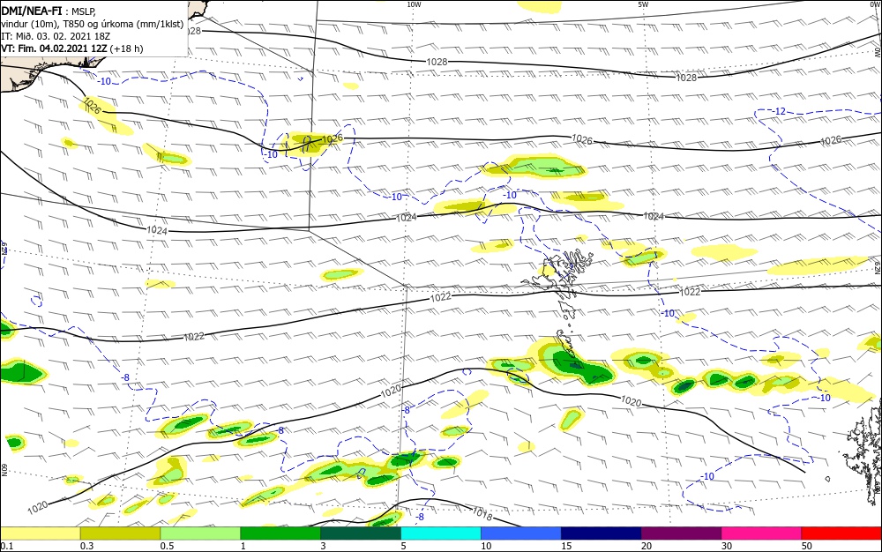Select the light green 0.5–1 legend swatch

[x=200, y=533]
